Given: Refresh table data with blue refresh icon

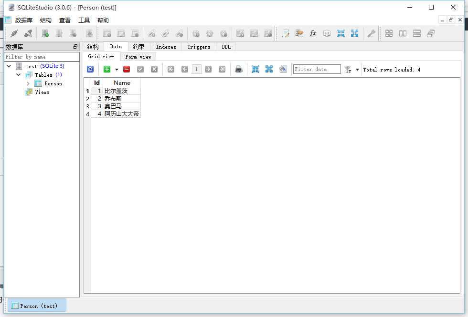Looking at the screenshot, I should (90, 70).
